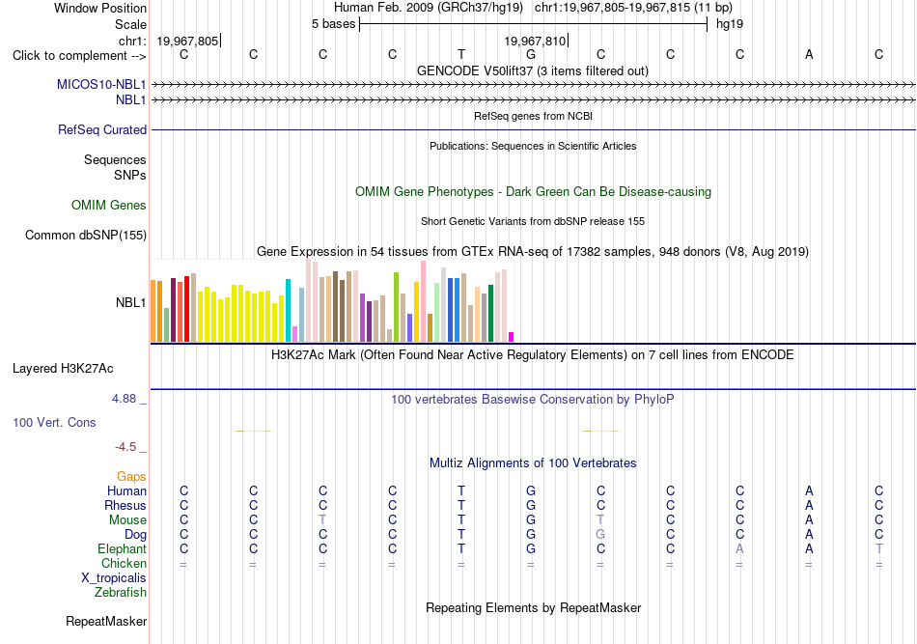This screenshot has height=644, width=917.
Task: Click the RefSeq Curated label
Action: (x=102, y=129)
